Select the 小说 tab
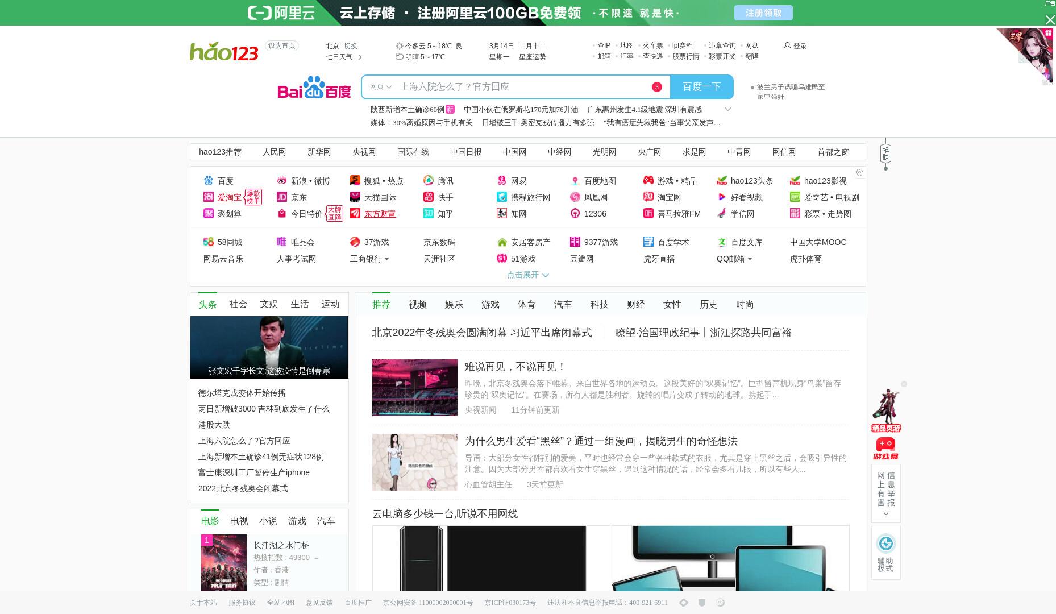The width and height of the screenshot is (1056, 614). [268, 521]
